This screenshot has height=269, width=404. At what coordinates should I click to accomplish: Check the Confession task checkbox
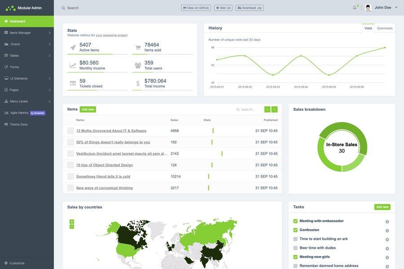coord(294,229)
